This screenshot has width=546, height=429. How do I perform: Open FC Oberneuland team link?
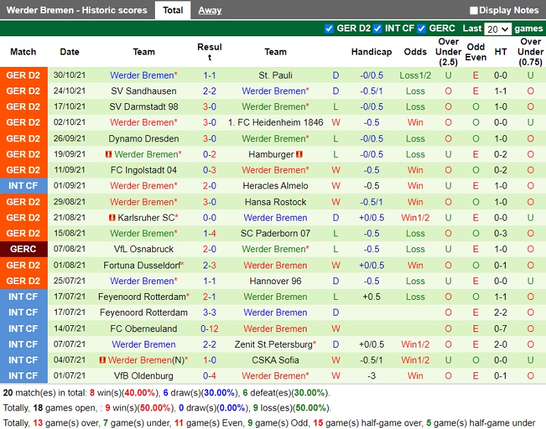[x=143, y=329]
